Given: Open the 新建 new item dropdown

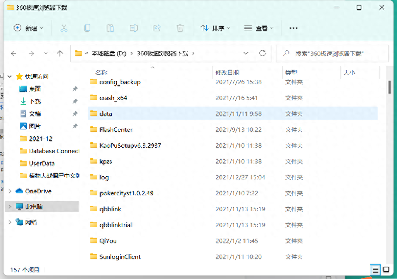Looking at the screenshot, I should click(x=28, y=28).
